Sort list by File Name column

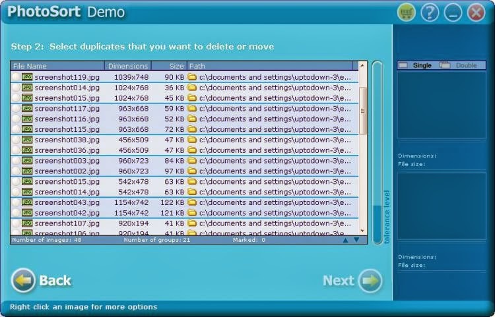(x=57, y=66)
